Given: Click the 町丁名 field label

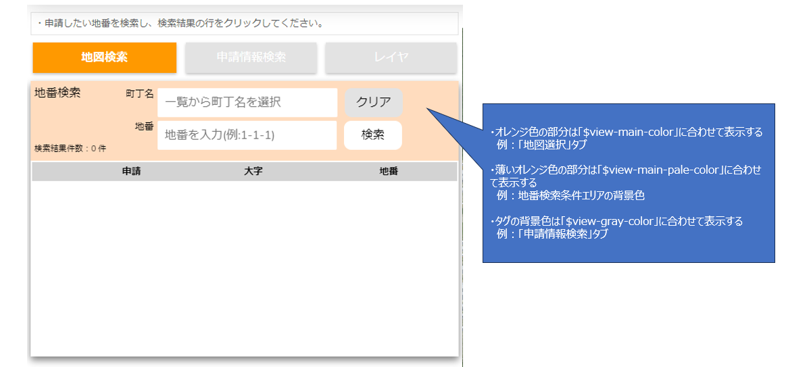Looking at the screenshot, I should point(140,94).
